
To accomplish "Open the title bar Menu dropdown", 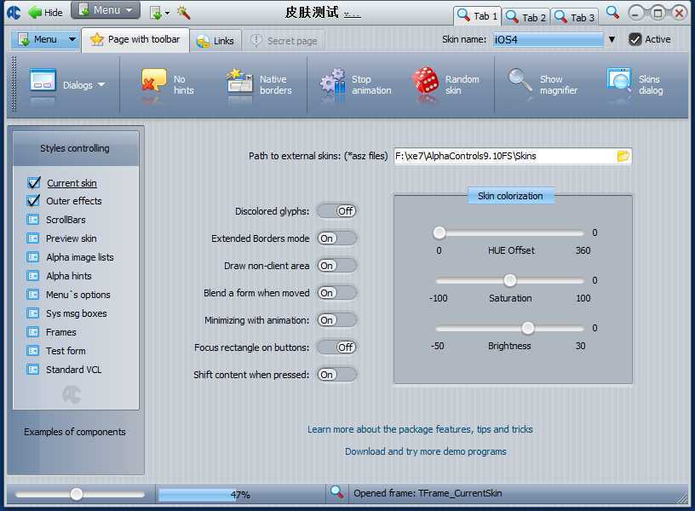I will coord(106,11).
